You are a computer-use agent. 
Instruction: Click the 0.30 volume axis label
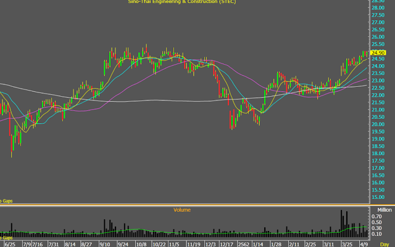coord(376,229)
